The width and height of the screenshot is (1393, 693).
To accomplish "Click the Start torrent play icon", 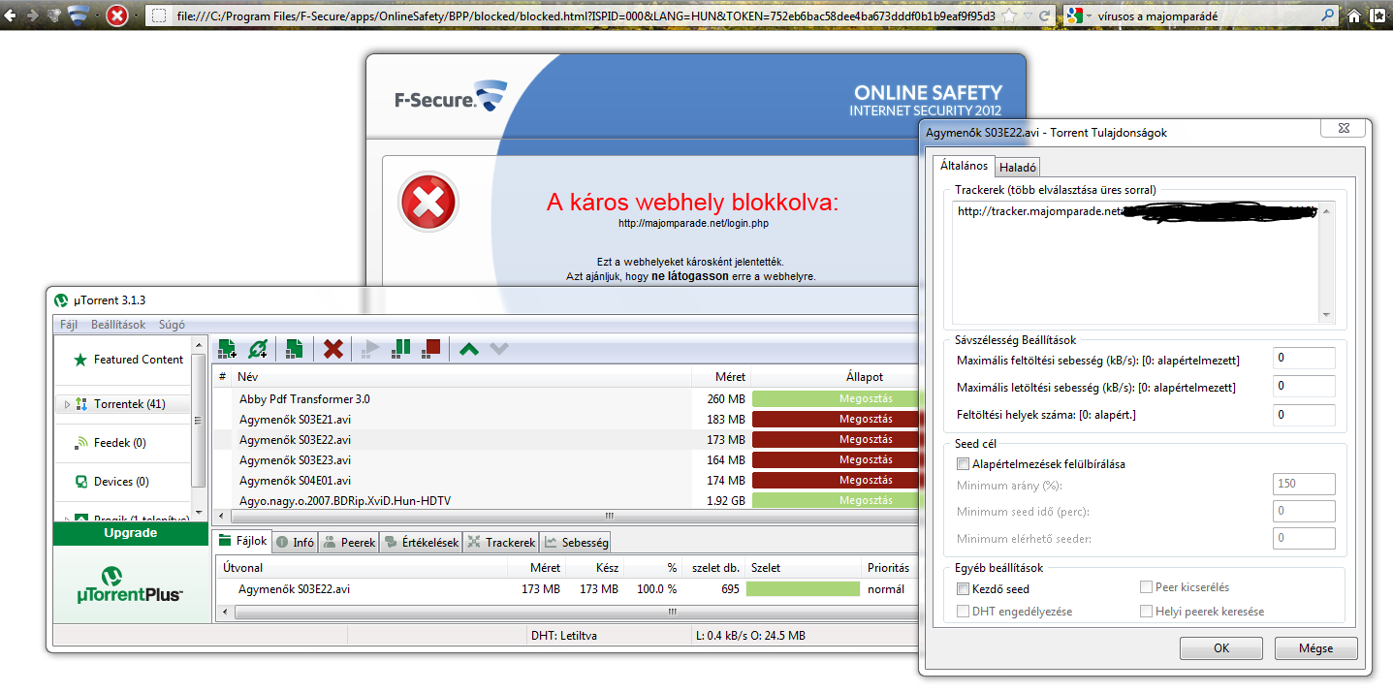I will click(370, 348).
